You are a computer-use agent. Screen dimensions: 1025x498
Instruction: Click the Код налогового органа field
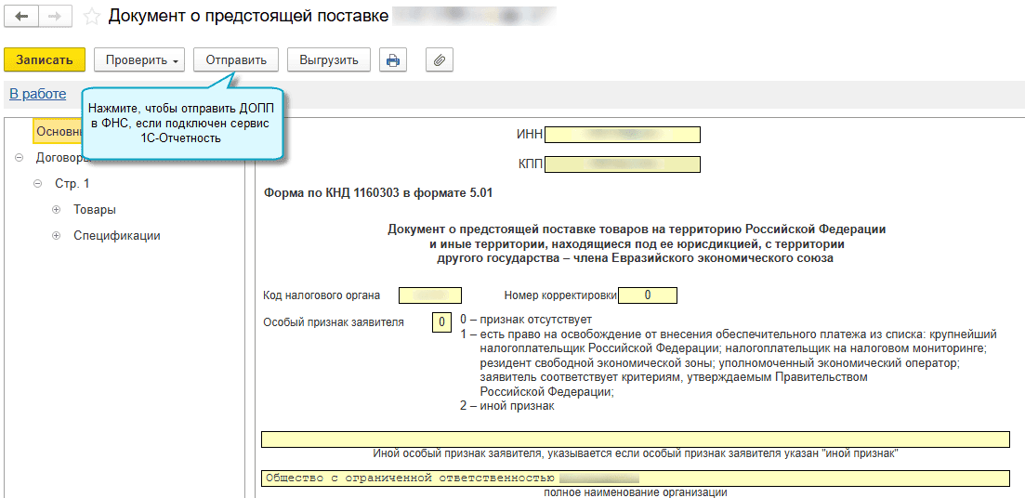click(x=430, y=295)
